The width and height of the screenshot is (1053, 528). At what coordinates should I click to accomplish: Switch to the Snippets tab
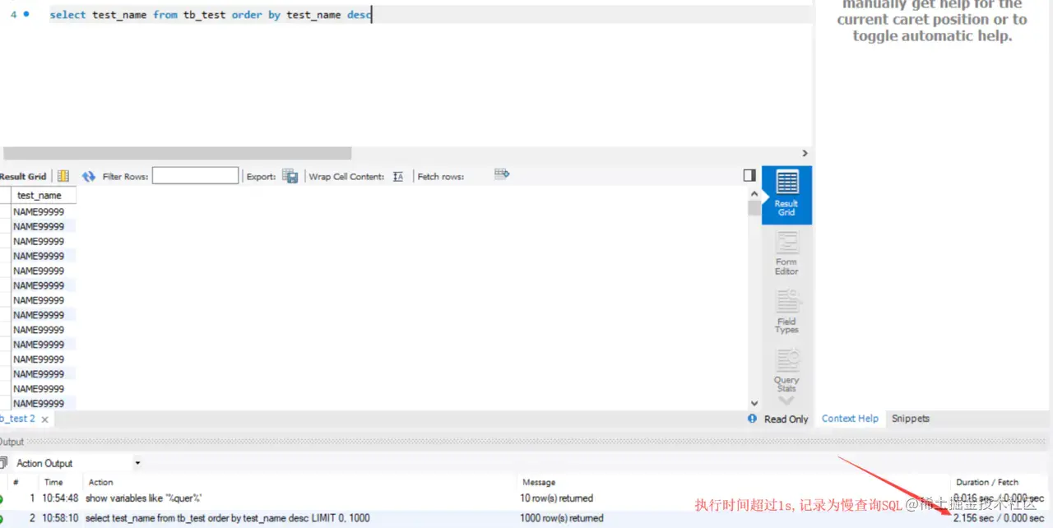point(911,419)
